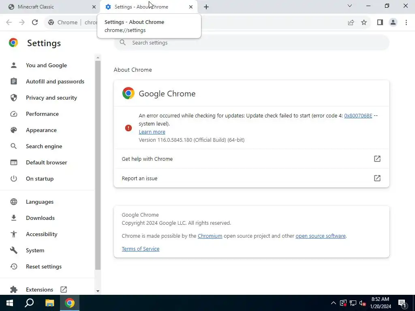
Task: Open Terms of Service link
Action: [x=141, y=249]
